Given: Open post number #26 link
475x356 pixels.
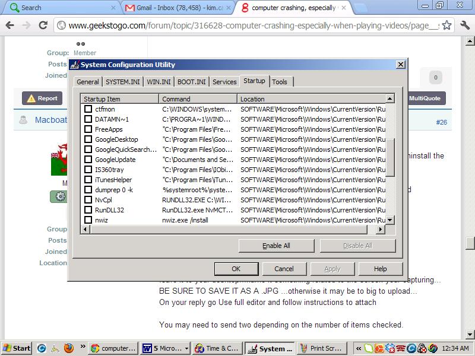Looking at the screenshot, I should tap(441, 122).
